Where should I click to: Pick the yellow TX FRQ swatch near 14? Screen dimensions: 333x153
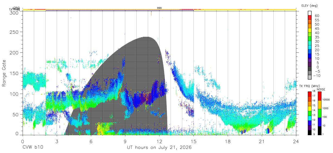click(x=310, y=108)
